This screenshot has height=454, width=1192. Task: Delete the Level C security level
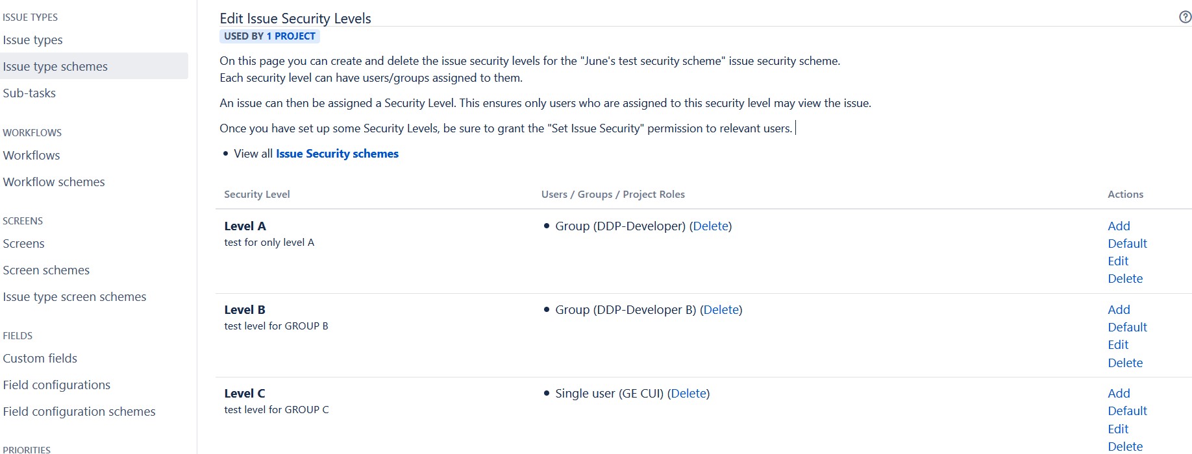[x=1125, y=446]
